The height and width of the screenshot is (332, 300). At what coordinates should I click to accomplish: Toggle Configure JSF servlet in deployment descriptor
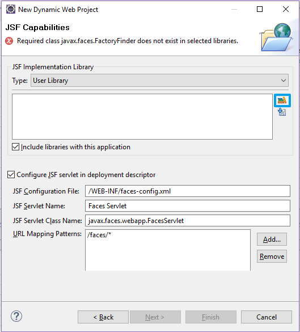[11, 175]
